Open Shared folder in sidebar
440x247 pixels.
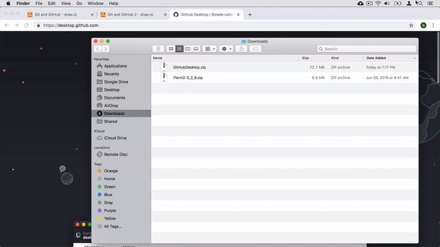(x=111, y=121)
